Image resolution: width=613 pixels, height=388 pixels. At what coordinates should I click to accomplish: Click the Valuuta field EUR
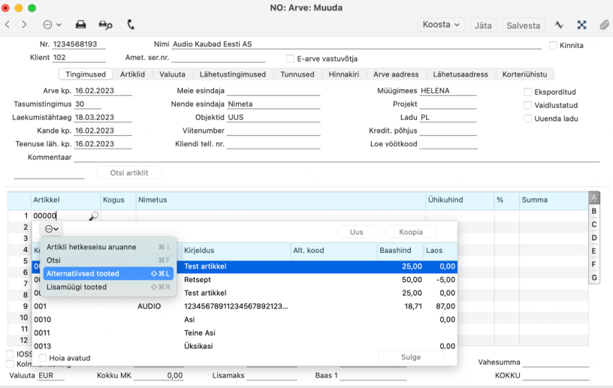click(x=51, y=375)
